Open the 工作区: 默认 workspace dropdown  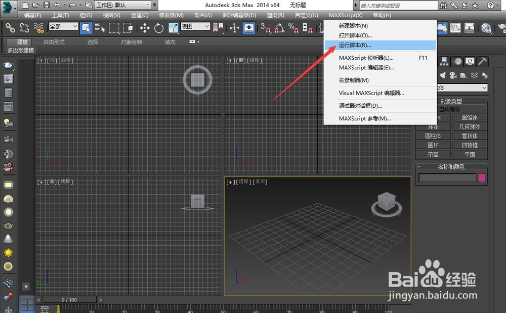click(123, 5)
